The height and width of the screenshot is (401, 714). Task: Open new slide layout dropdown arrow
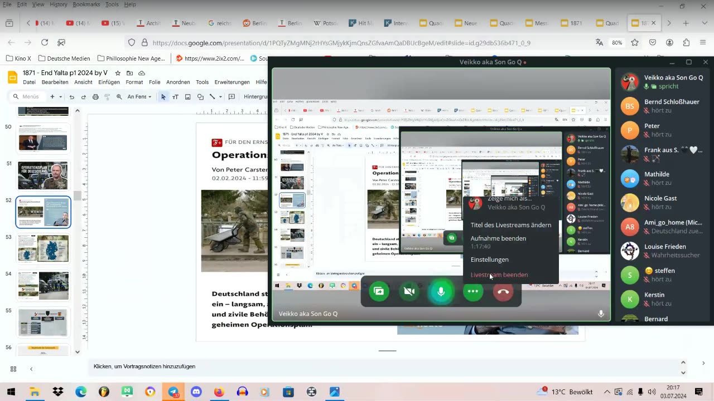pyautogui.click(x=60, y=97)
